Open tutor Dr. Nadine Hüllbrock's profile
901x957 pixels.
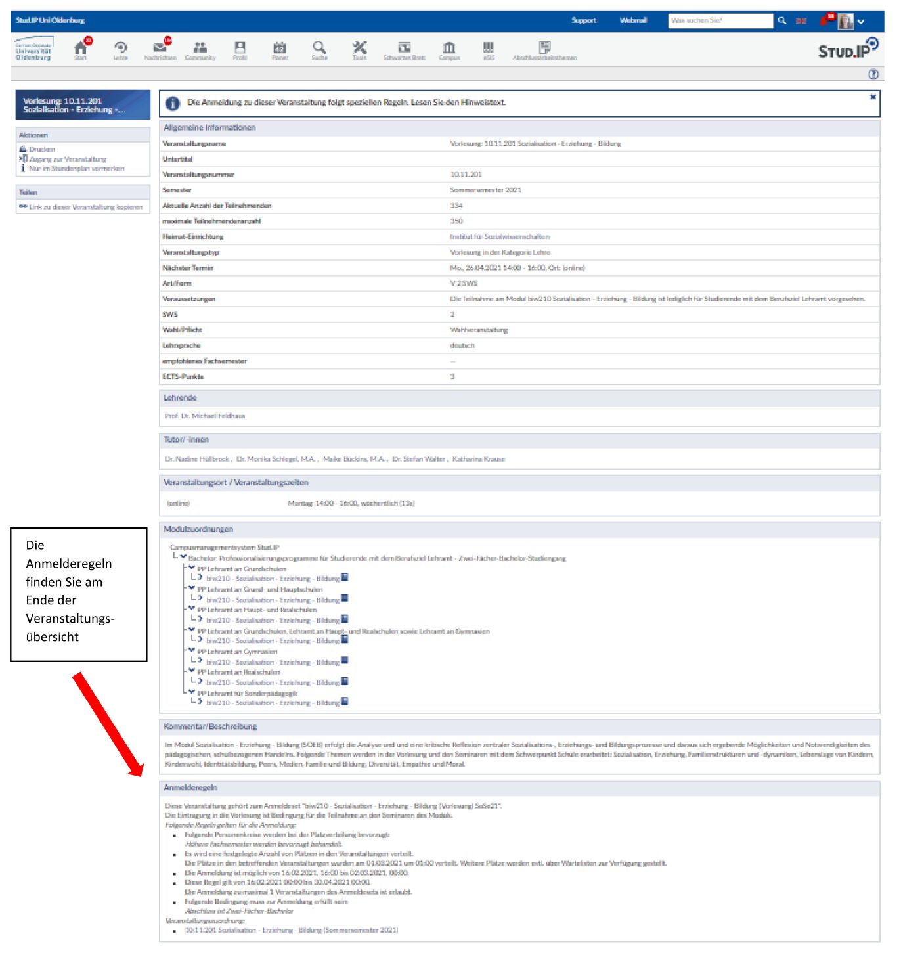(197, 459)
